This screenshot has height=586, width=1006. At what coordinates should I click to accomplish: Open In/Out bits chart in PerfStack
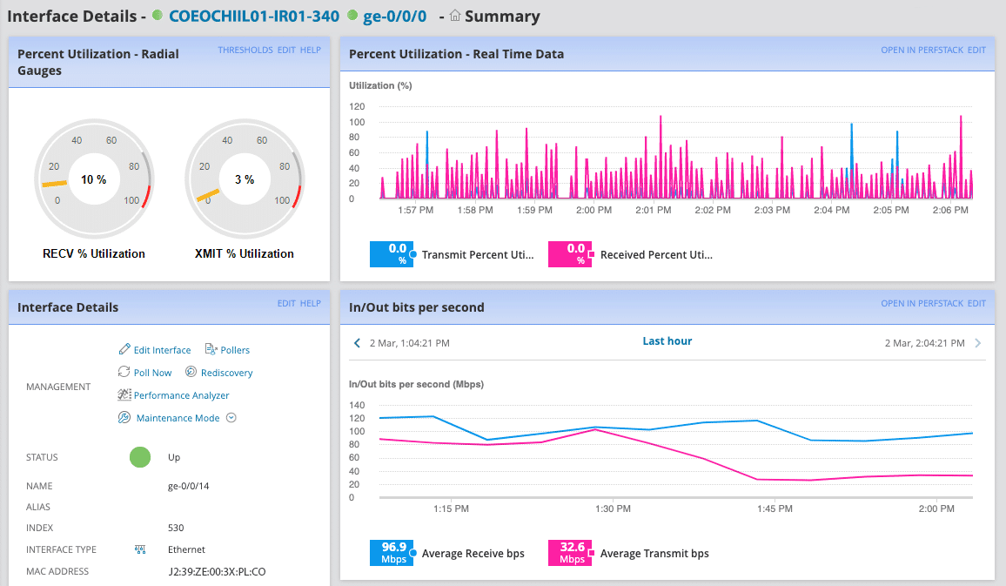(922, 303)
